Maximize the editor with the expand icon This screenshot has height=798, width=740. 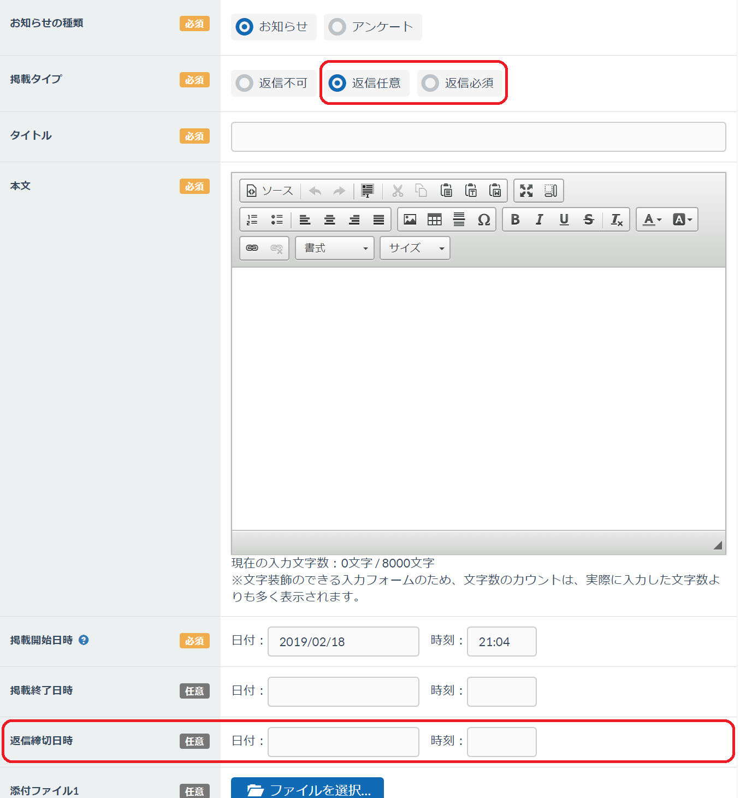(x=526, y=191)
